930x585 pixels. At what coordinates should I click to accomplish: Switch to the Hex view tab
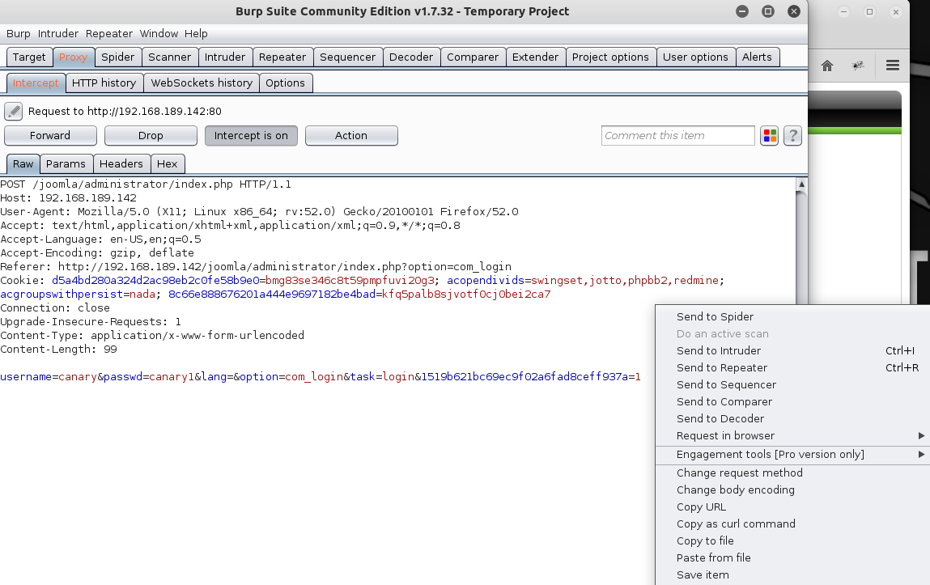[168, 163]
